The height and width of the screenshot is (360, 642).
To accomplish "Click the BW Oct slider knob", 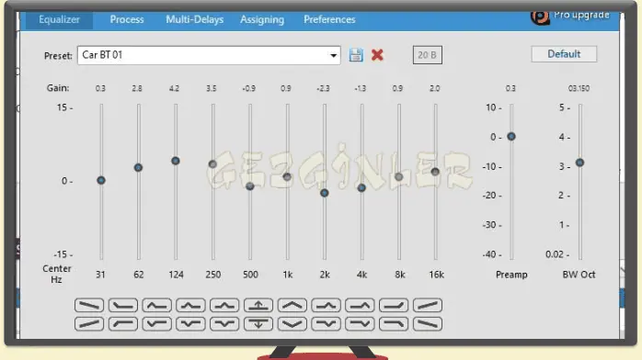I will click(579, 163).
